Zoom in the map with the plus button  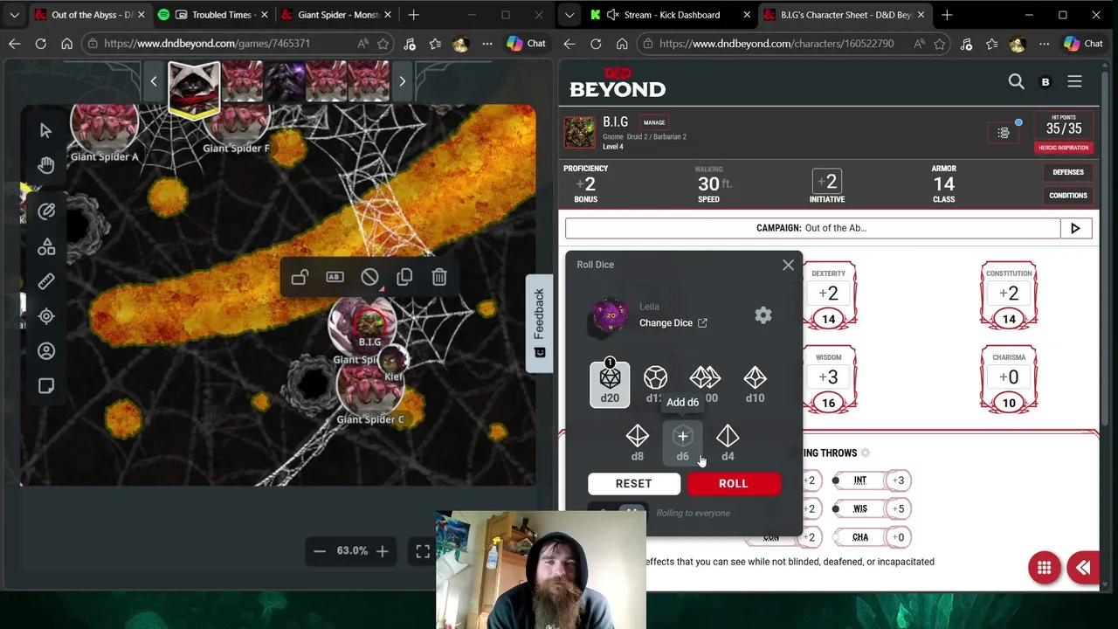(x=382, y=550)
